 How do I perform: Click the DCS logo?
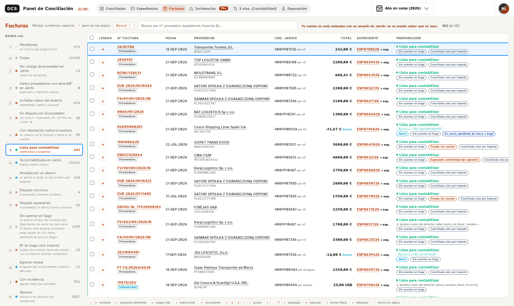[12, 9]
